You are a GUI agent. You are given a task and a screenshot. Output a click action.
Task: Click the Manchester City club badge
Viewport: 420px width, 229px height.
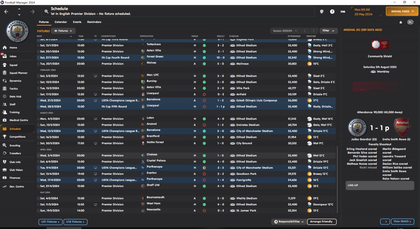(17, 31)
